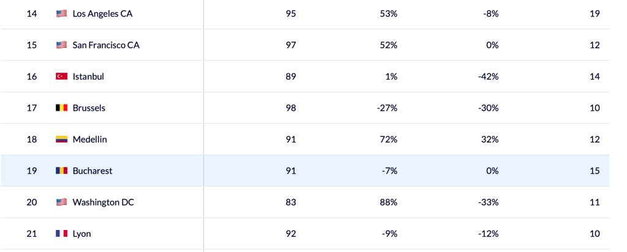Click the US flag beside Los Angeles CA
This screenshot has width=627, height=252.
coord(61,13)
